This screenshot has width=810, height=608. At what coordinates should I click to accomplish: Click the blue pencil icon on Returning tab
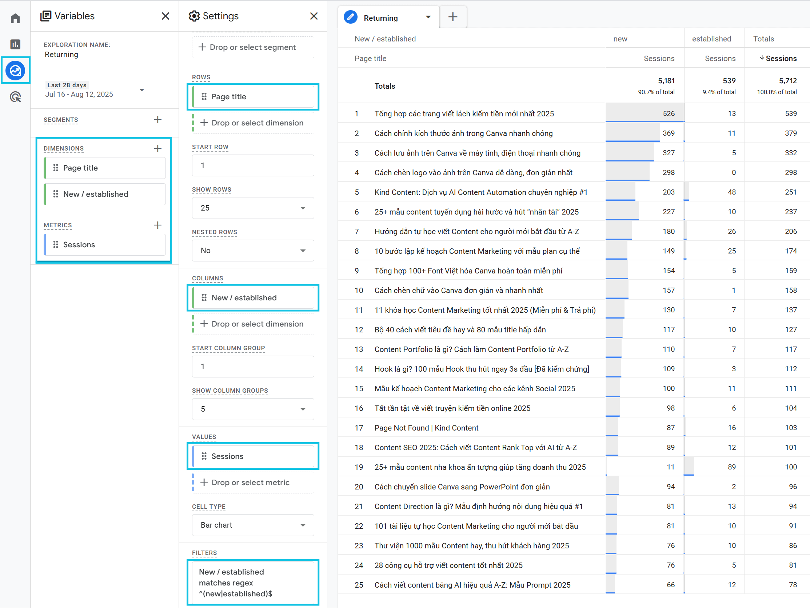350,17
